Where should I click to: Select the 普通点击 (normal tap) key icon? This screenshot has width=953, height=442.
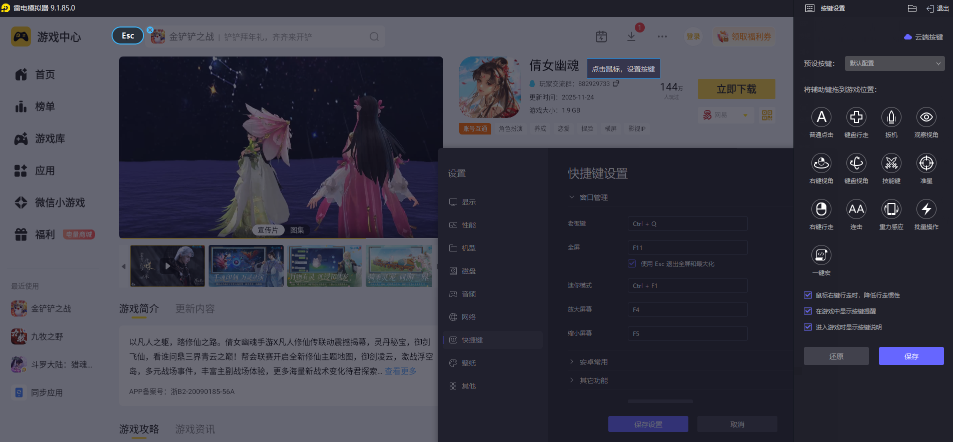pyautogui.click(x=821, y=117)
